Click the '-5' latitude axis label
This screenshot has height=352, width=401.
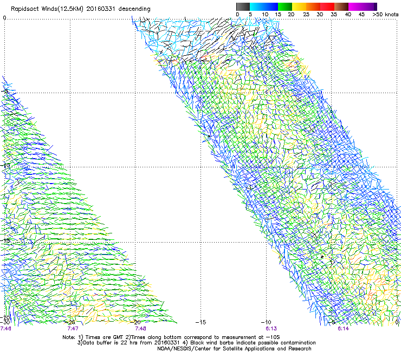[x=5, y=92]
